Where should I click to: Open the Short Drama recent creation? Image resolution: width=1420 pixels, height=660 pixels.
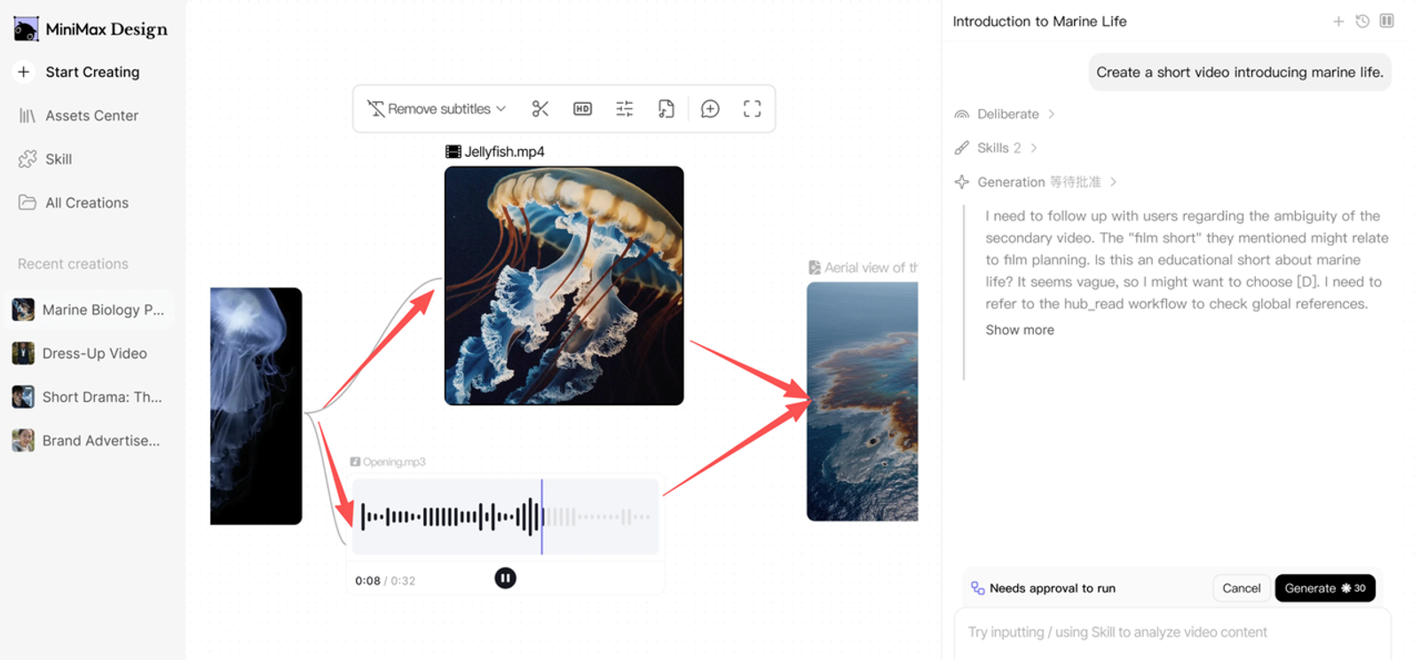click(x=89, y=397)
